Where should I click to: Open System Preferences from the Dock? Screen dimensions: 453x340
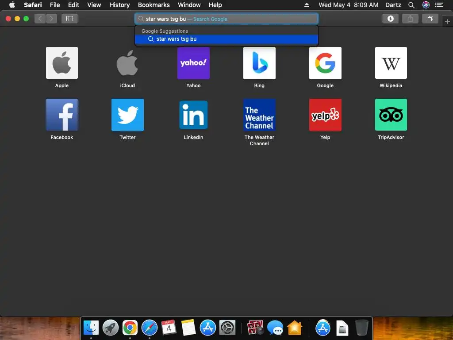pyautogui.click(x=227, y=328)
